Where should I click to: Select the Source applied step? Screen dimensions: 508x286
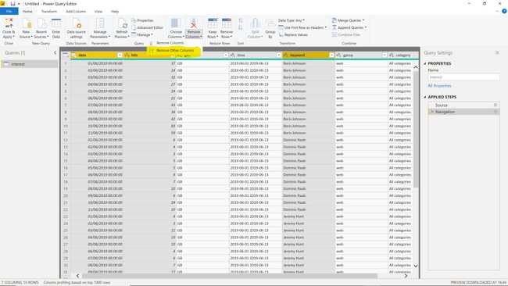(463, 105)
